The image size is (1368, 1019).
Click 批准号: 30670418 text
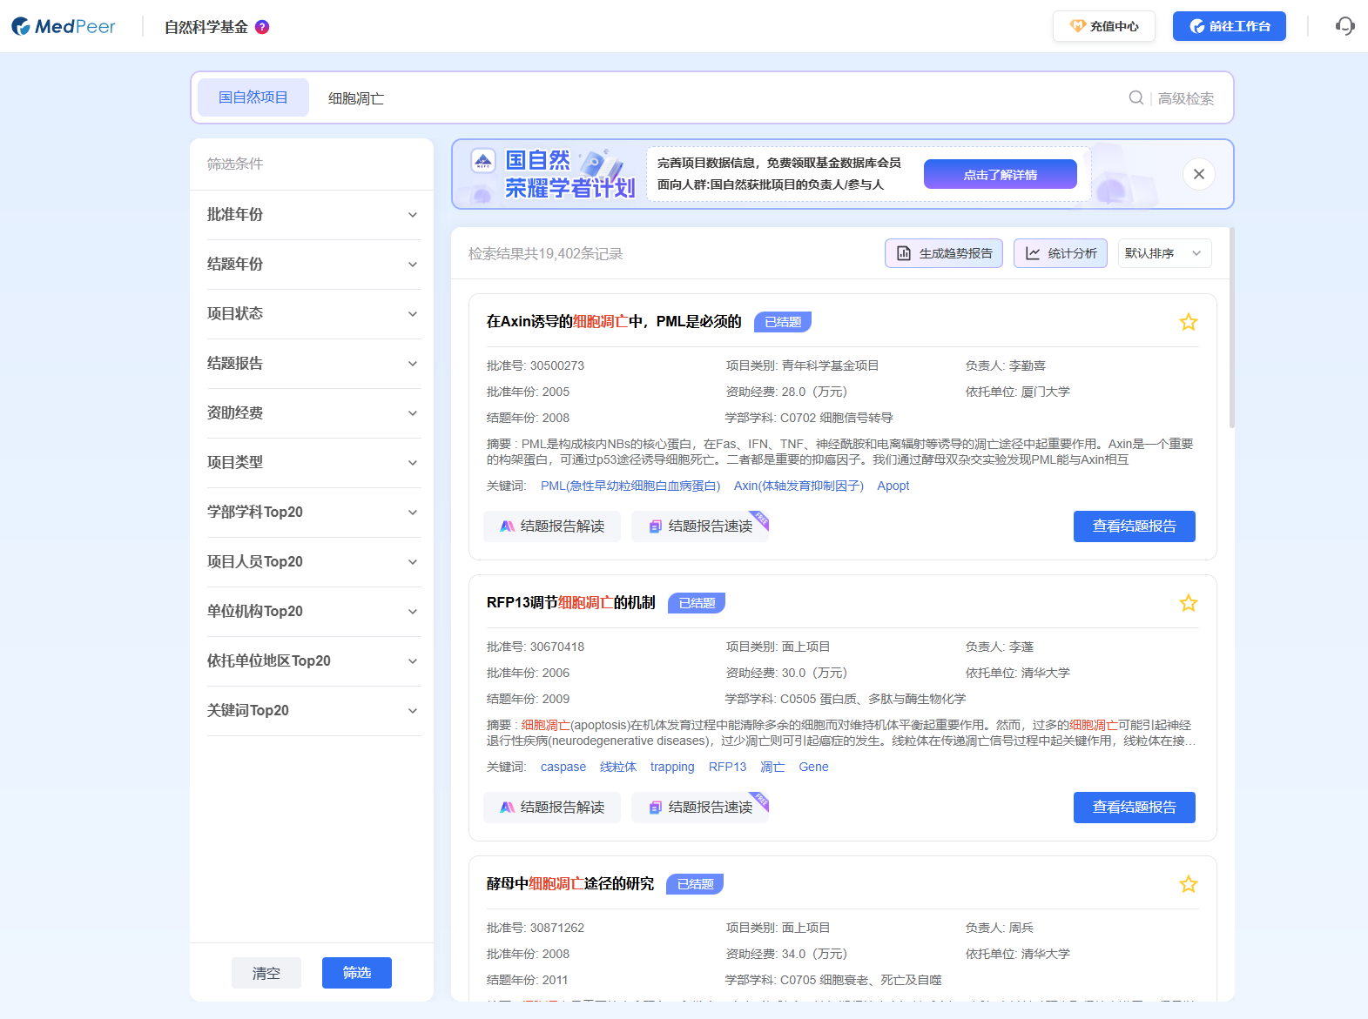(x=536, y=647)
